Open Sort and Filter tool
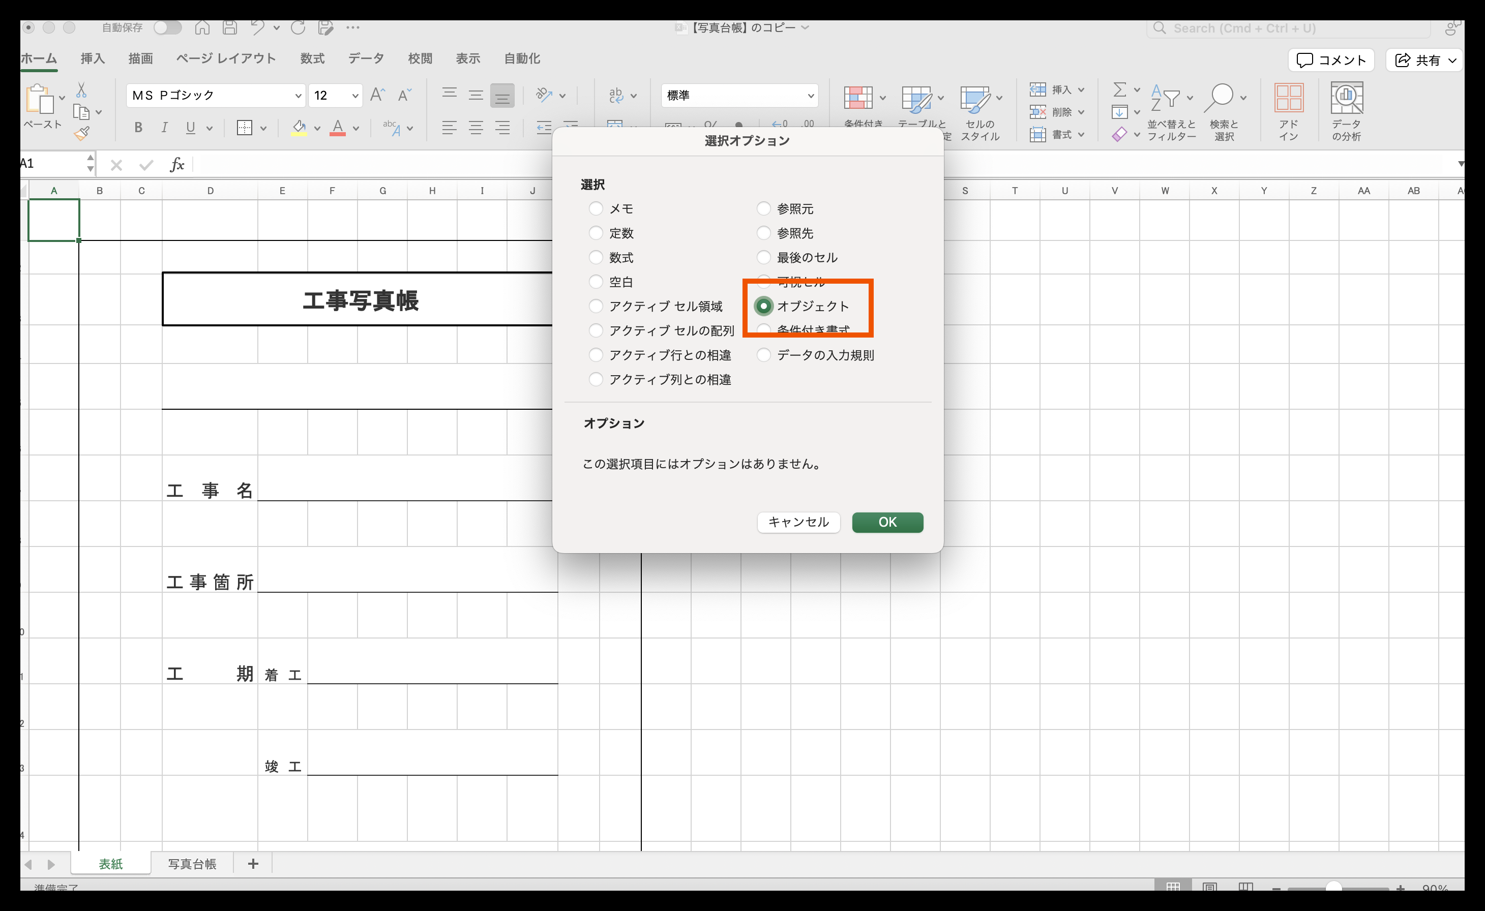The width and height of the screenshot is (1485, 911). [1170, 112]
